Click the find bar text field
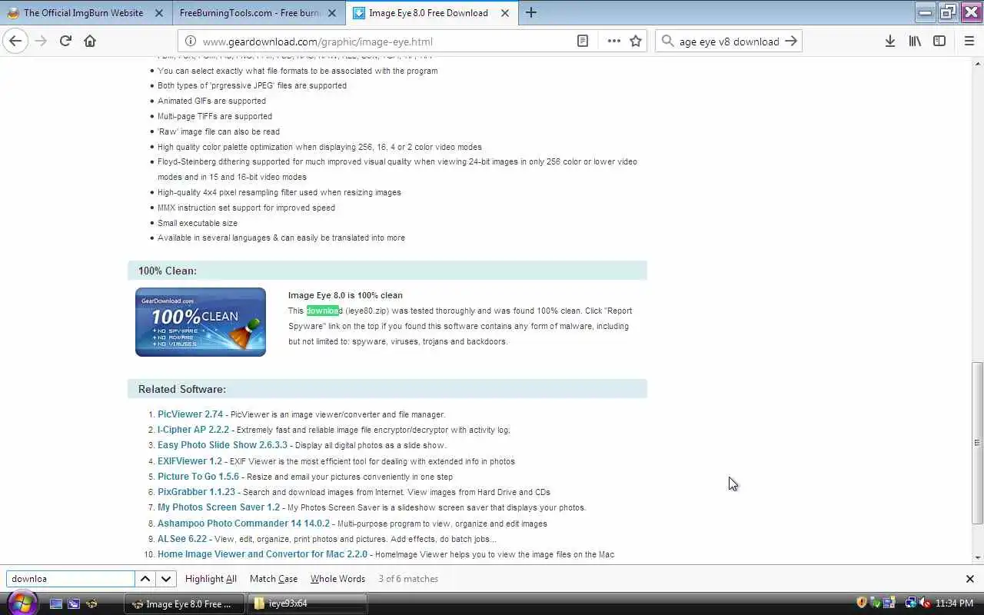This screenshot has height=615, width=984. tap(71, 579)
